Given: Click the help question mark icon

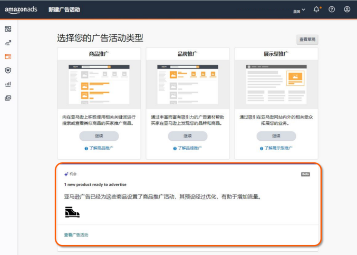Looking at the screenshot, I should tap(332, 9).
